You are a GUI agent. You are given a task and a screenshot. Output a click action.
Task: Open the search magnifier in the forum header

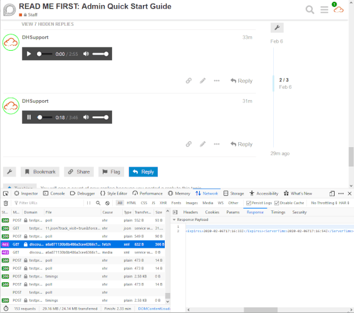tap(310, 9)
